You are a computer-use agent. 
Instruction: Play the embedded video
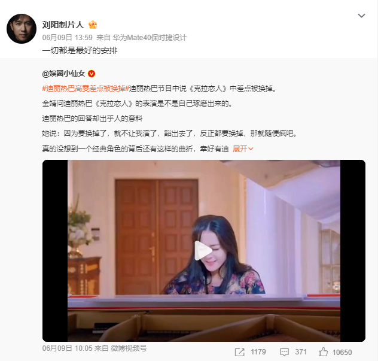[203, 250]
